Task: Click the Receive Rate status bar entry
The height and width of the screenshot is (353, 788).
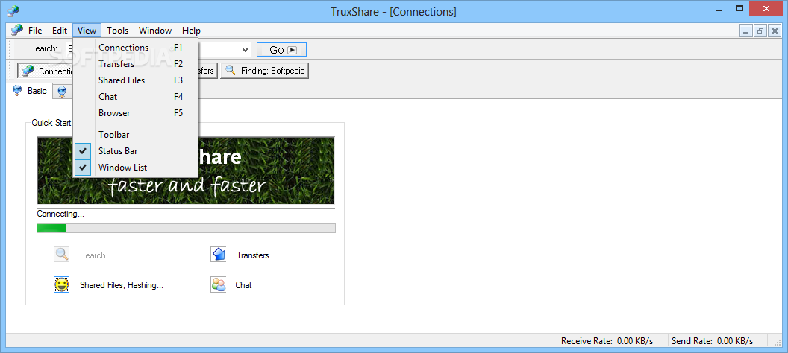Action: (607, 341)
